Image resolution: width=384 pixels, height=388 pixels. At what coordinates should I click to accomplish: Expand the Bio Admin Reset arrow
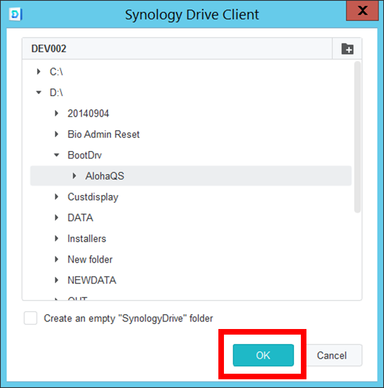point(56,134)
